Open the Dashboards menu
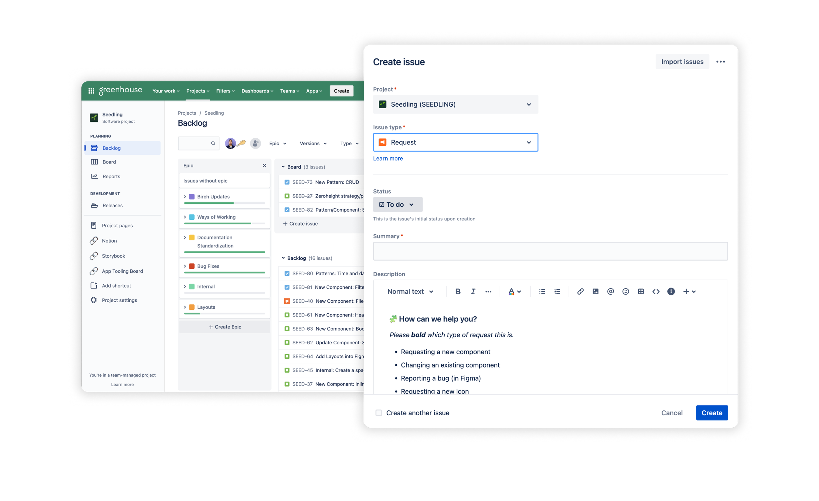This screenshot has width=819, height=501. [x=257, y=91]
